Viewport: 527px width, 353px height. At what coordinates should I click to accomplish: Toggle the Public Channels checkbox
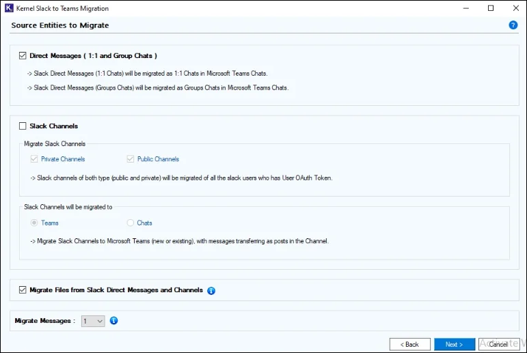(x=131, y=159)
